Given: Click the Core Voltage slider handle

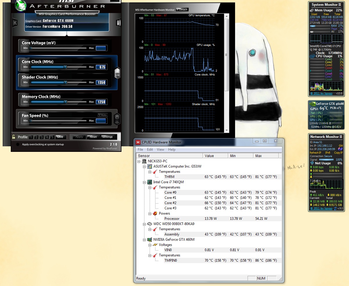Looking at the screenshot, I should (31, 48).
